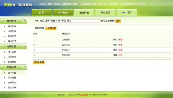The image size is (173, 98).
Task: Click the 保存 button
Action: click(x=118, y=21)
